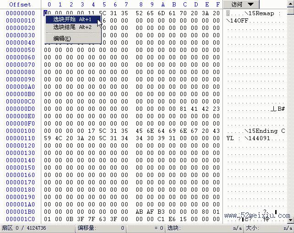Click hex byte 59 in row 00000110

point(48,138)
